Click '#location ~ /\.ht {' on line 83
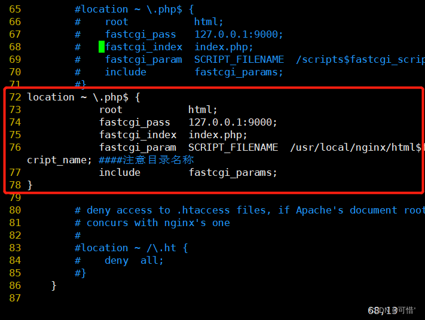The image size is (425, 320). tap(132, 248)
